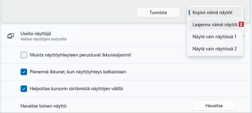
Task: Click the Pienennä ikkunat label text
Action: tap(78, 72)
